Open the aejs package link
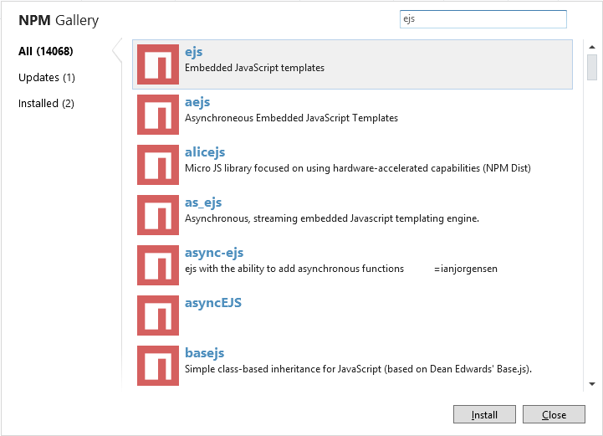Image resolution: width=603 pixels, height=436 pixels. [197, 102]
